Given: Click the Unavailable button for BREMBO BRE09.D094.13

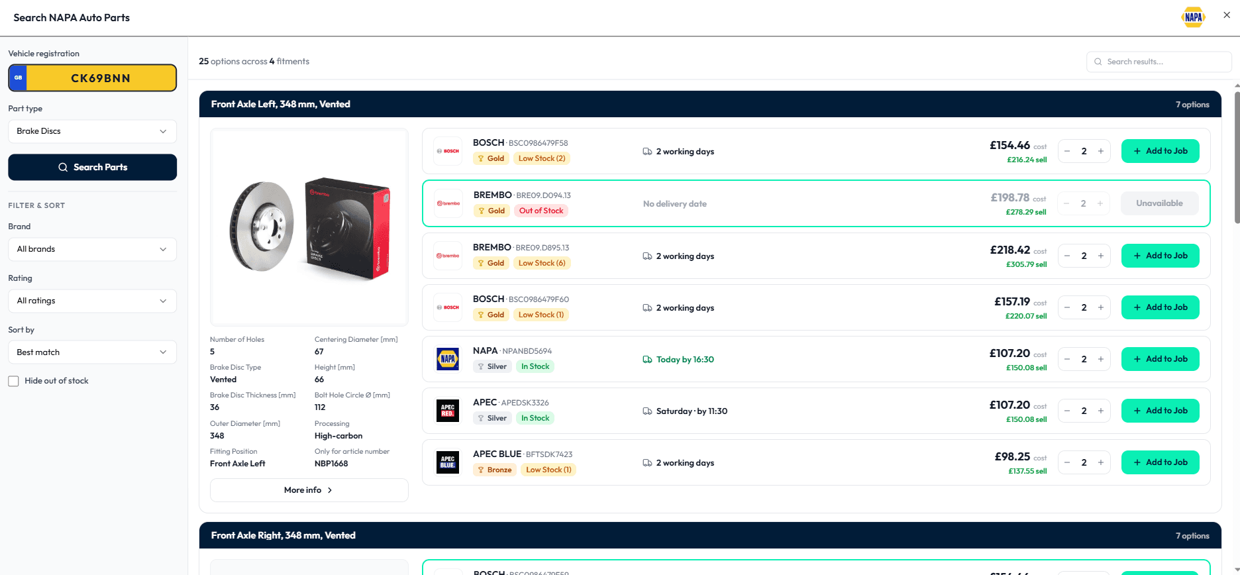Looking at the screenshot, I should point(1159,203).
